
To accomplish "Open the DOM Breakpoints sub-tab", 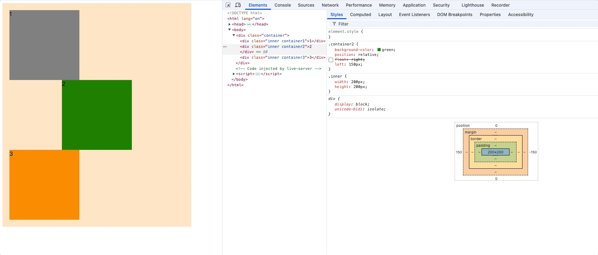I will pyautogui.click(x=455, y=14).
